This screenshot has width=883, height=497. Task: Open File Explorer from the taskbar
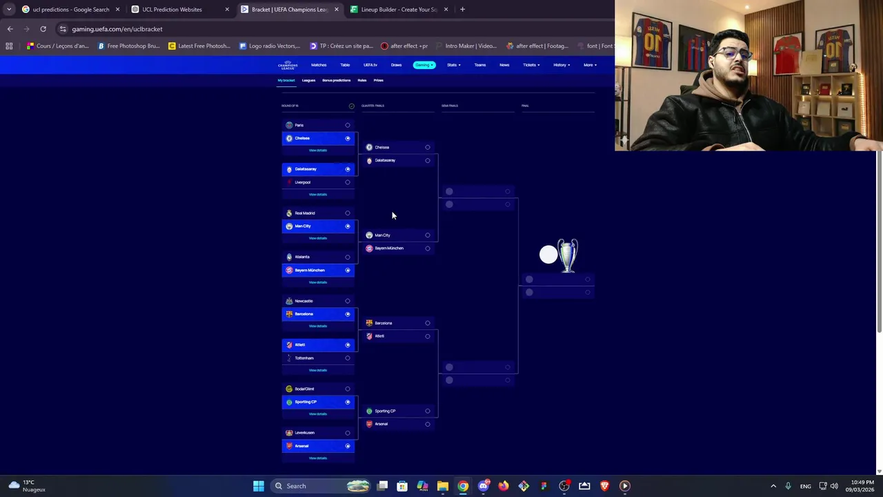tap(442, 486)
